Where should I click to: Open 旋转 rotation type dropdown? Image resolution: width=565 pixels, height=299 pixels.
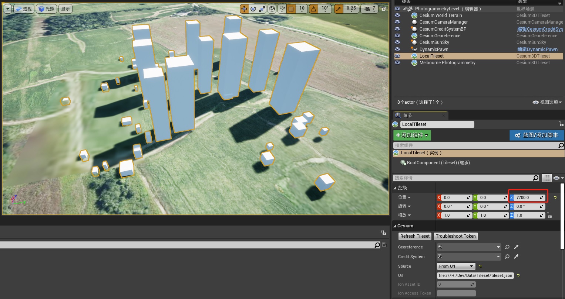click(404, 206)
